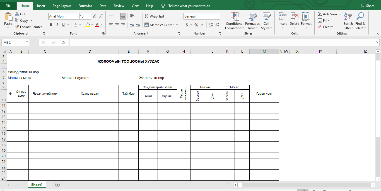Click the Increase Font Size icon
Screen dimensions: 381x191
click(95, 16)
